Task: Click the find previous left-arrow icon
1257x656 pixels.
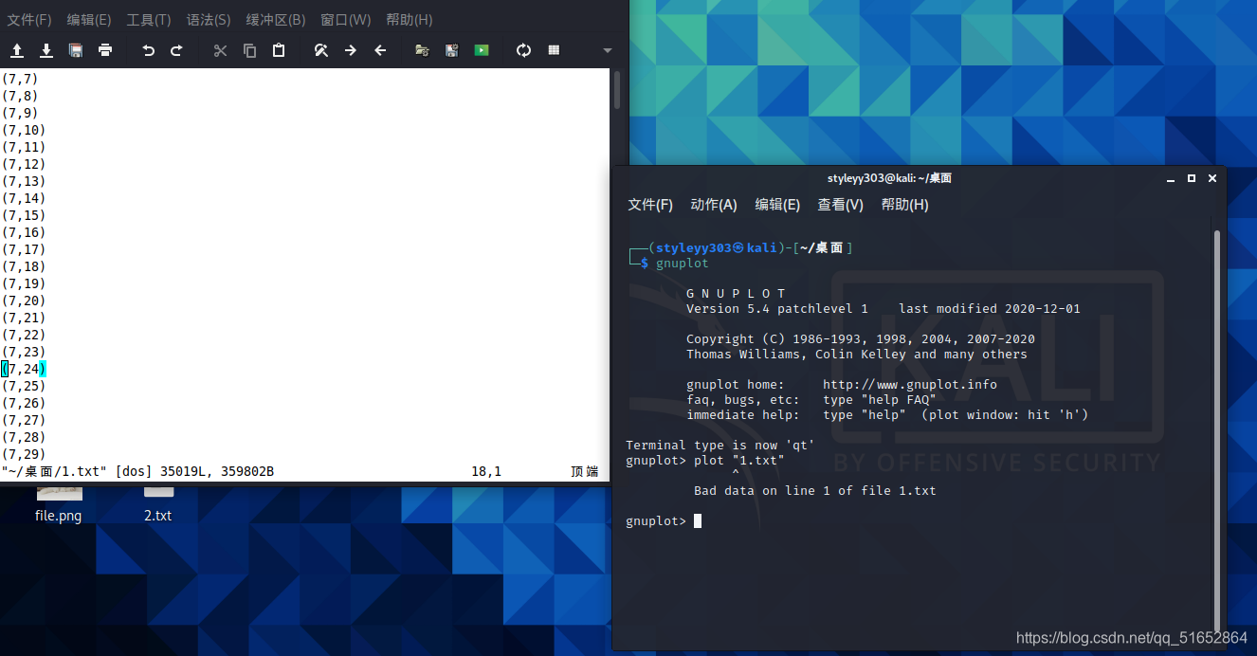Action: point(380,50)
